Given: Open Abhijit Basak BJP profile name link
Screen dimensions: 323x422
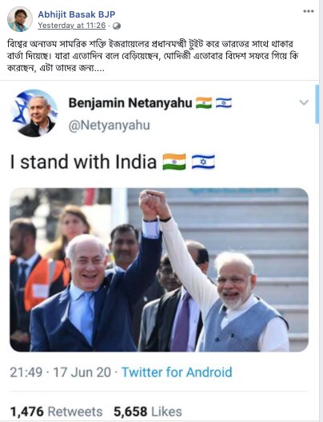Looking at the screenshot, I should [x=77, y=14].
